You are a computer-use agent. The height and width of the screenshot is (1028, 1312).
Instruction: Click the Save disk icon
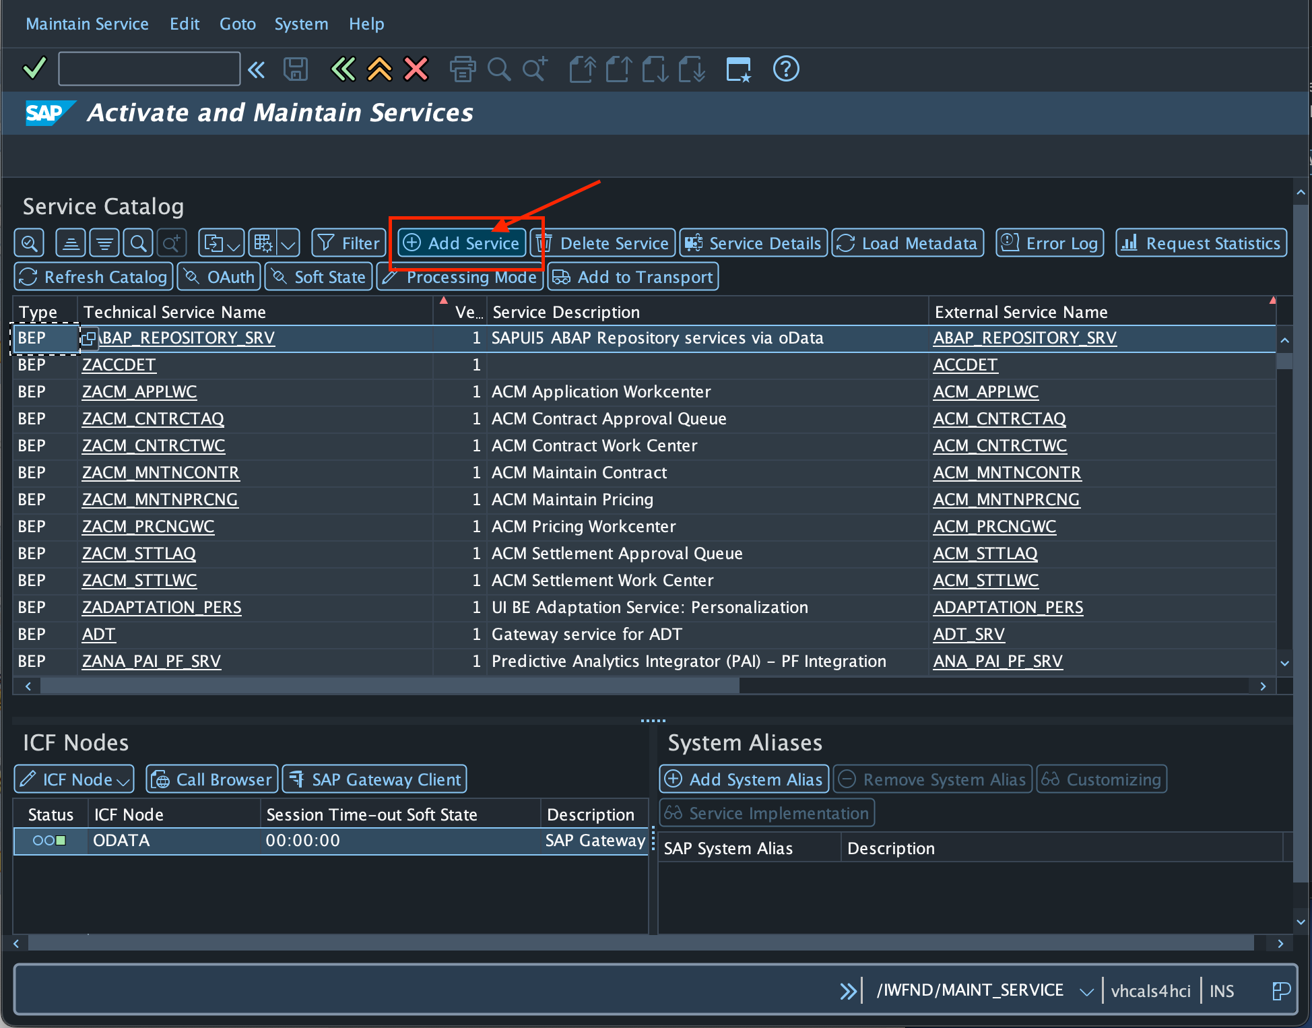click(295, 69)
